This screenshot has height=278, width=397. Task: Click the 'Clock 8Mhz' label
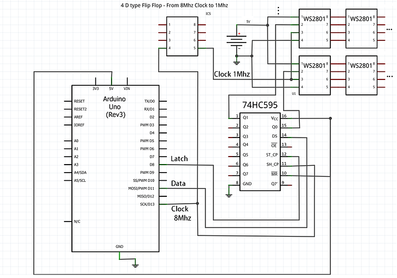(x=181, y=213)
